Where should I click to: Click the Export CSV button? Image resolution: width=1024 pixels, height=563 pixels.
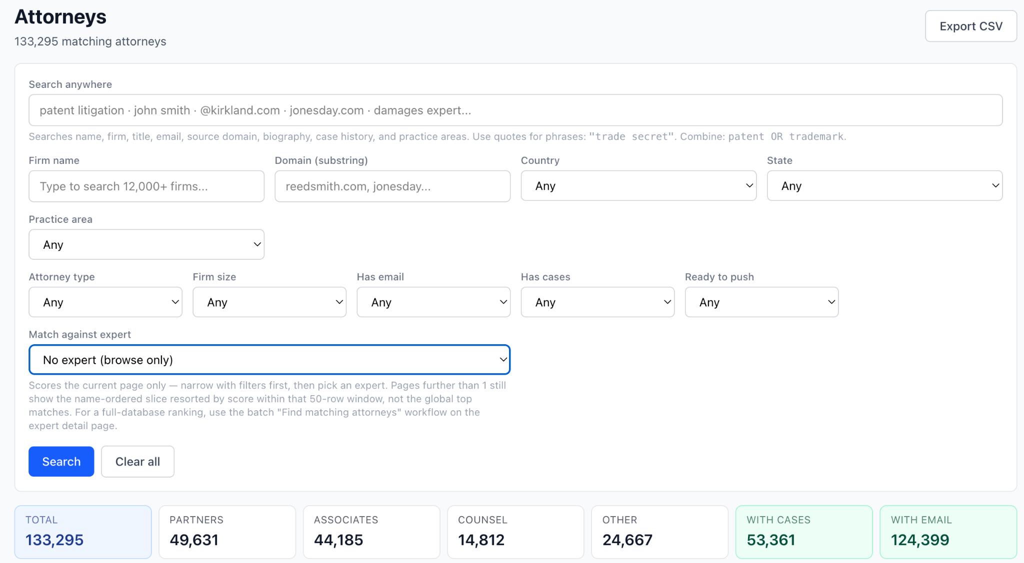970,26
